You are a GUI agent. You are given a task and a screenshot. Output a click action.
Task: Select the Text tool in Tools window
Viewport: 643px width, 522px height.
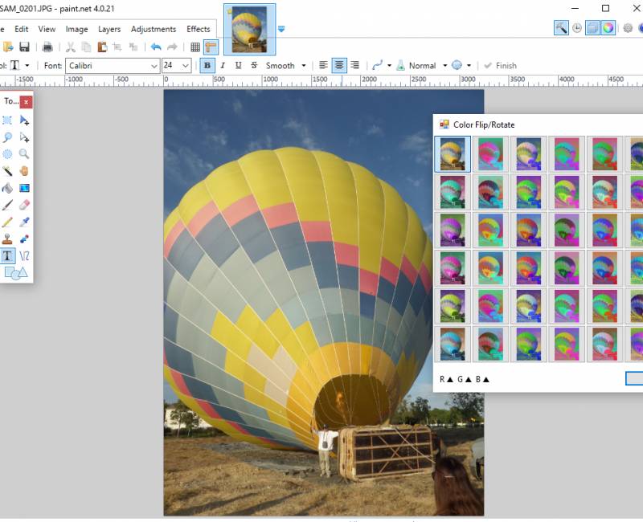click(7, 256)
